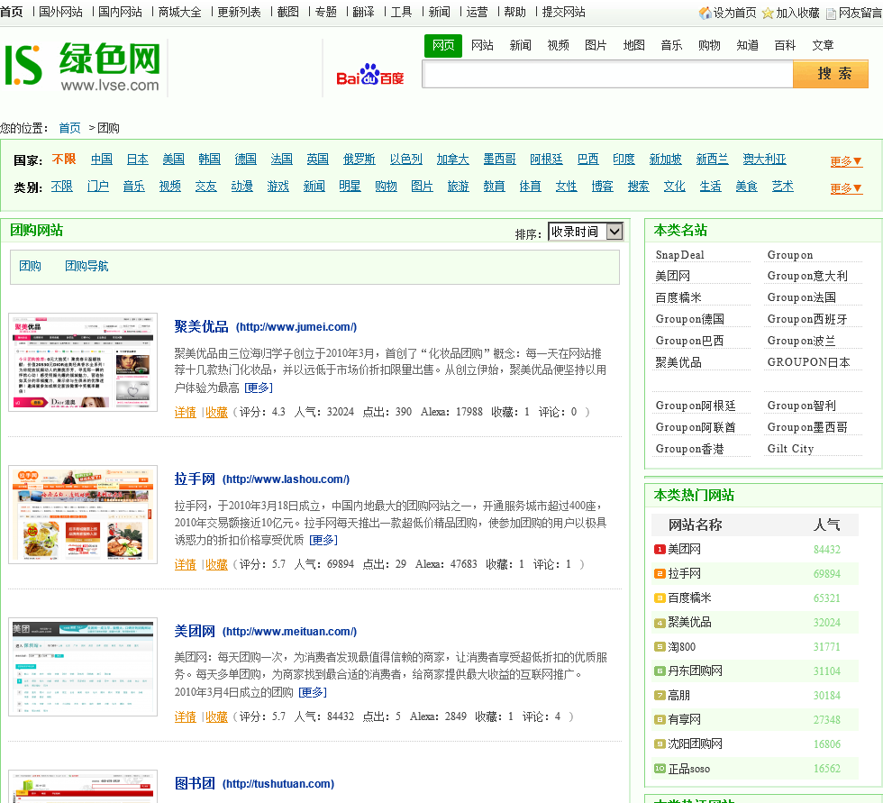Screen dimensions: 883x803
Task: Click 详情 under 聚美优品 entry
Action: [x=186, y=412]
